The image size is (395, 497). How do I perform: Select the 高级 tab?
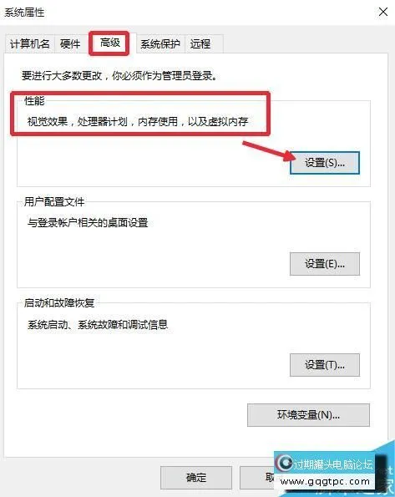pyautogui.click(x=109, y=43)
